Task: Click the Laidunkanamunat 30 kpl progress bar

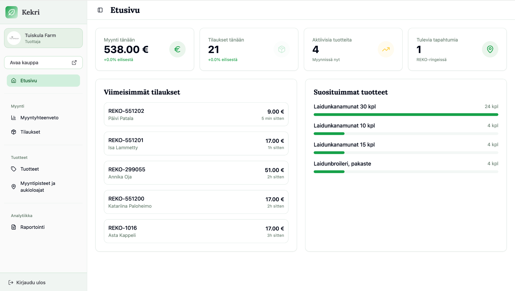Action: click(406, 115)
